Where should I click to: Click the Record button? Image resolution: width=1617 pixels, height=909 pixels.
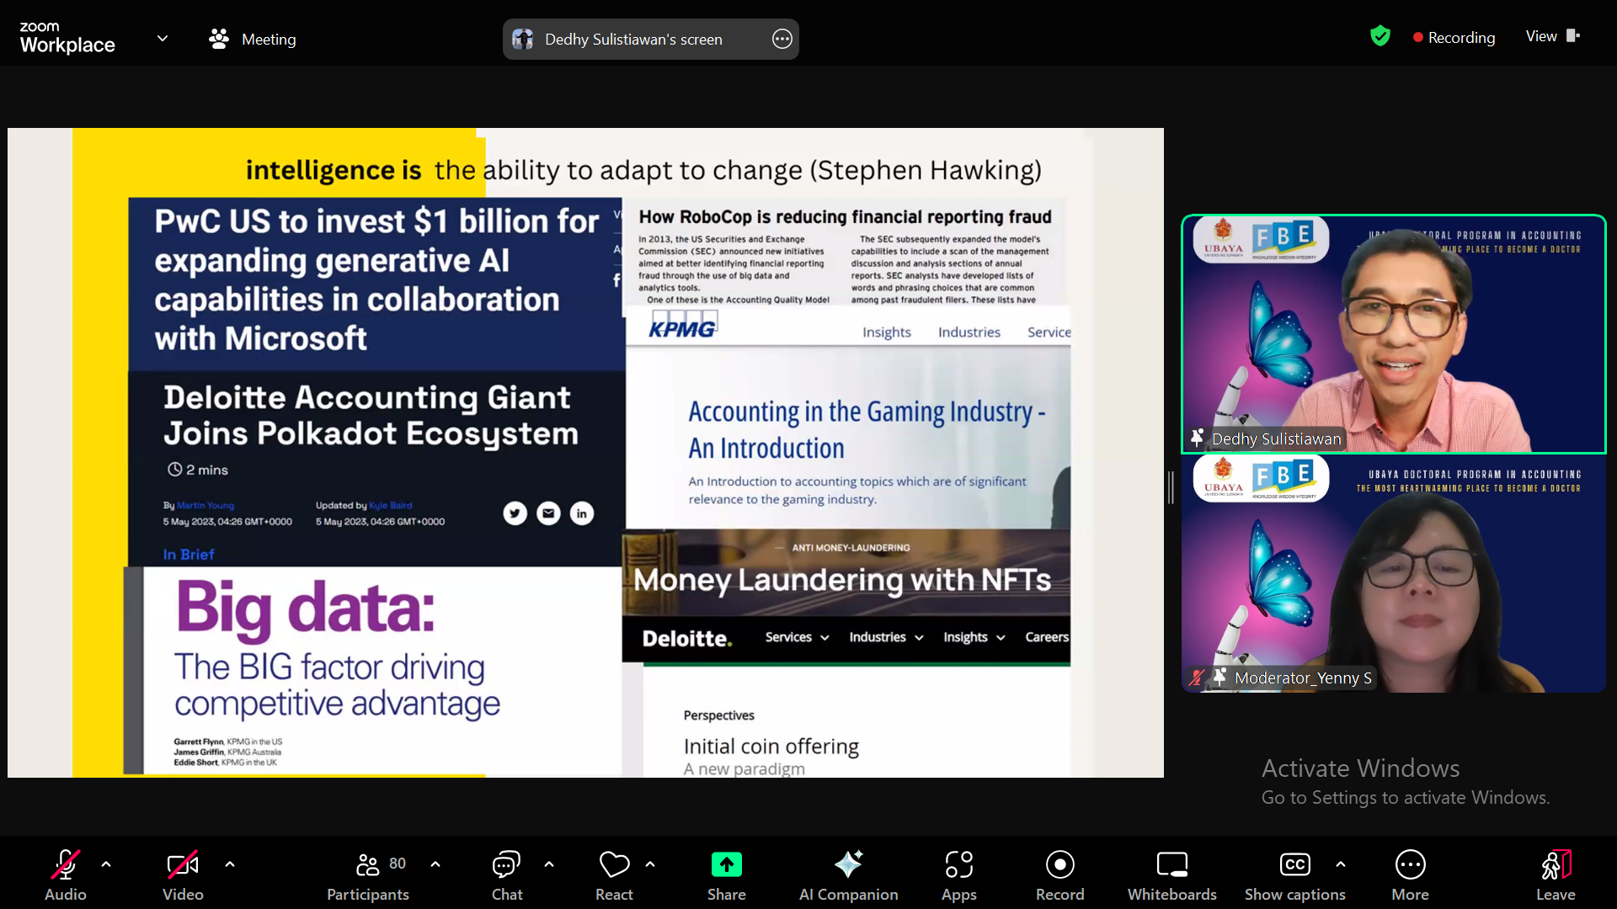click(1059, 875)
